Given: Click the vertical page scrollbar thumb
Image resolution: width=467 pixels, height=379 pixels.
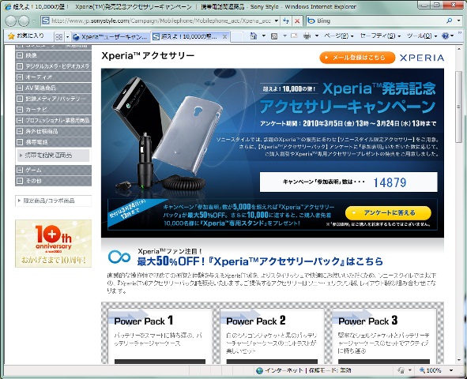Looking at the screenshot, I should tap(458, 107).
